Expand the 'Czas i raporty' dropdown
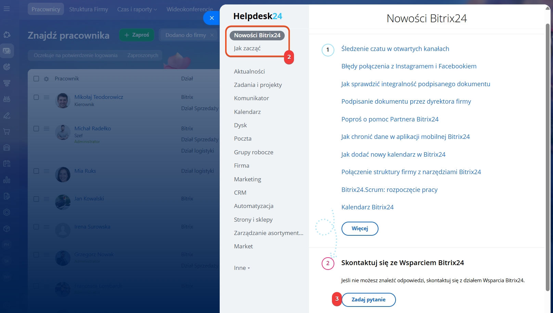 (137, 9)
